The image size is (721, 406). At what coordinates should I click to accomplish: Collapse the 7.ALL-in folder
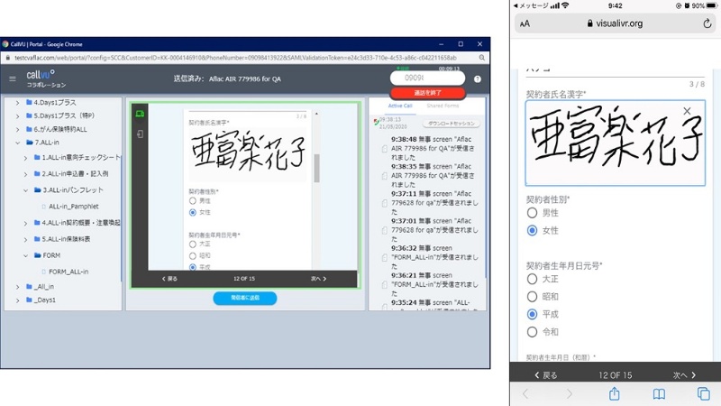tap(17, 143)
